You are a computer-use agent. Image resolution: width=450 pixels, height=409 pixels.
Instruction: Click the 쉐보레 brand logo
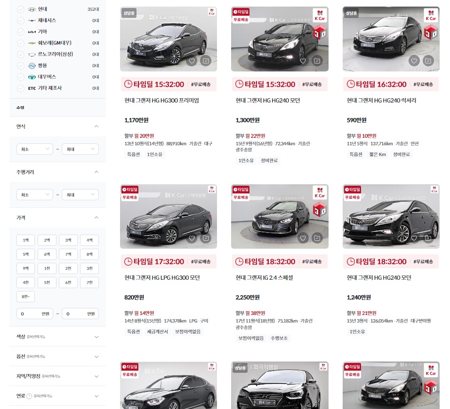tap(32, 43)
